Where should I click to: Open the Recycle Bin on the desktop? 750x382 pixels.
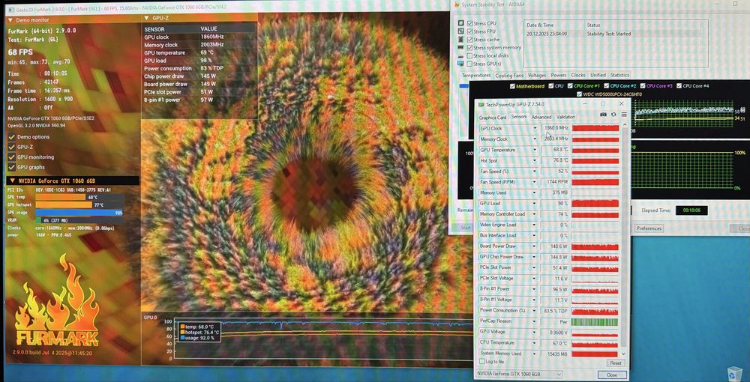click(x=734, y=372)
